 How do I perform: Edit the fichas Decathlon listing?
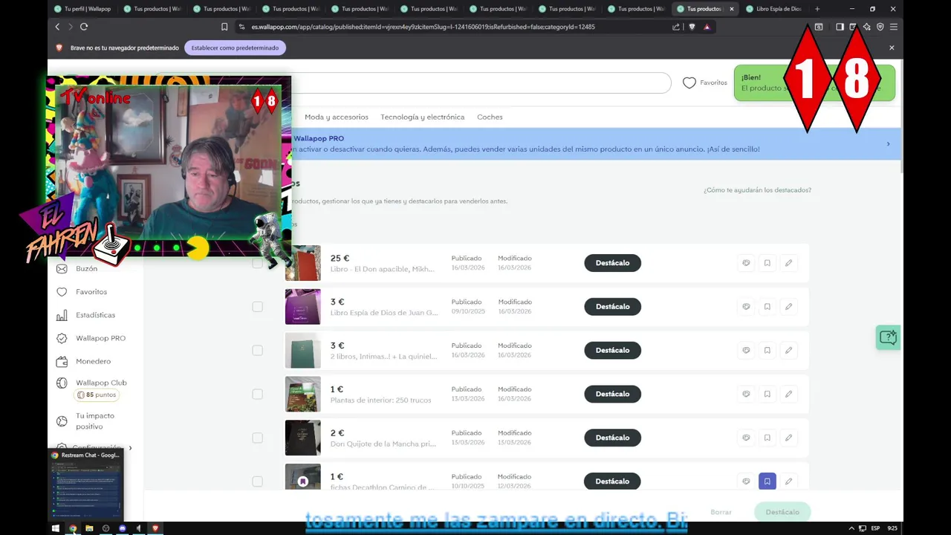788,481
